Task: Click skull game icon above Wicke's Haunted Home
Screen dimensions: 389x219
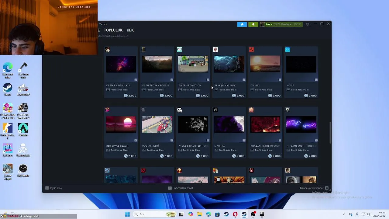Action: 179,110
